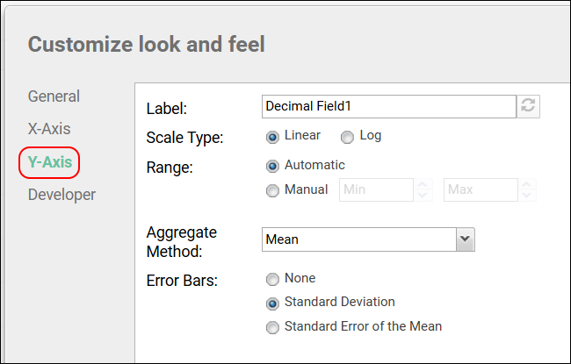Choose Manual range option
571x364 pixels.
pos(272,189)
